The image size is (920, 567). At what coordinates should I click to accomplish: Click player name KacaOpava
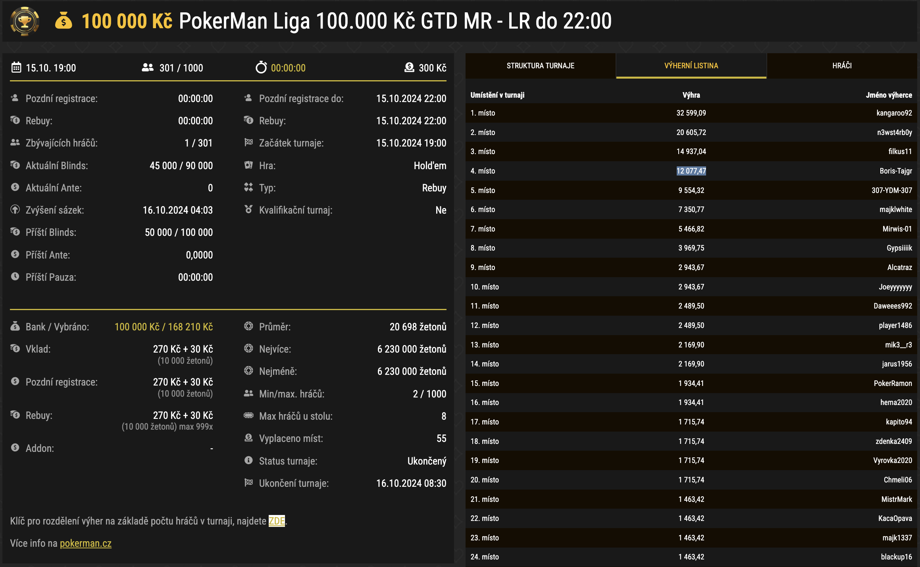tap(895, 518)
